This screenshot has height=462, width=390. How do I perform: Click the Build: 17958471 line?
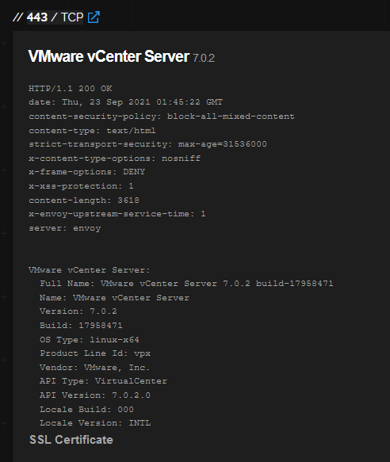click(81, 325)
